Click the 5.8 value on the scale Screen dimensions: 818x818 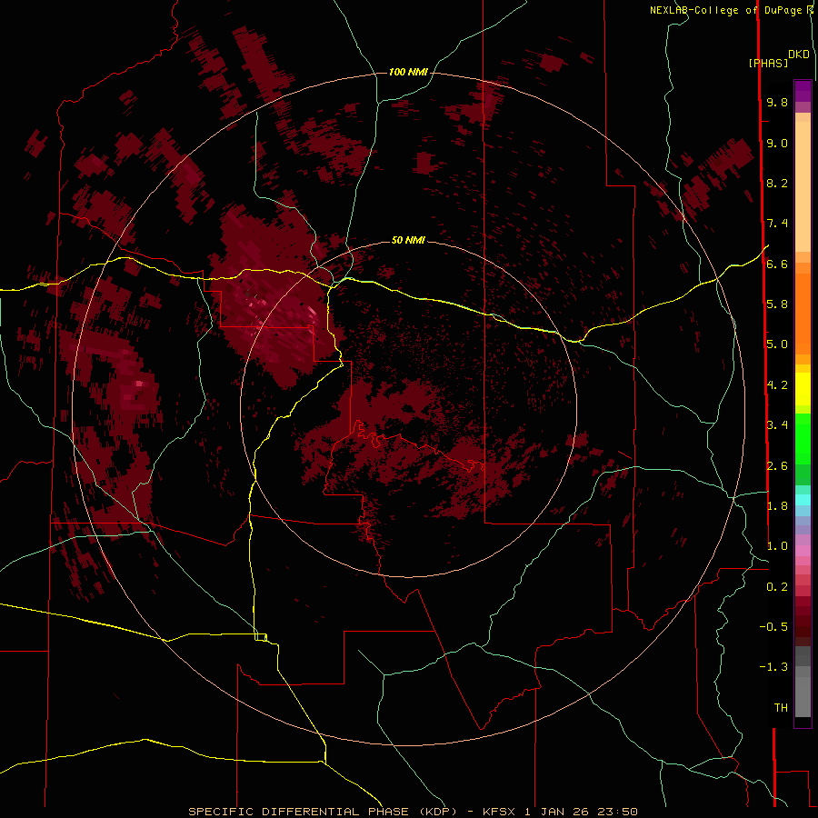coord(777,304)
